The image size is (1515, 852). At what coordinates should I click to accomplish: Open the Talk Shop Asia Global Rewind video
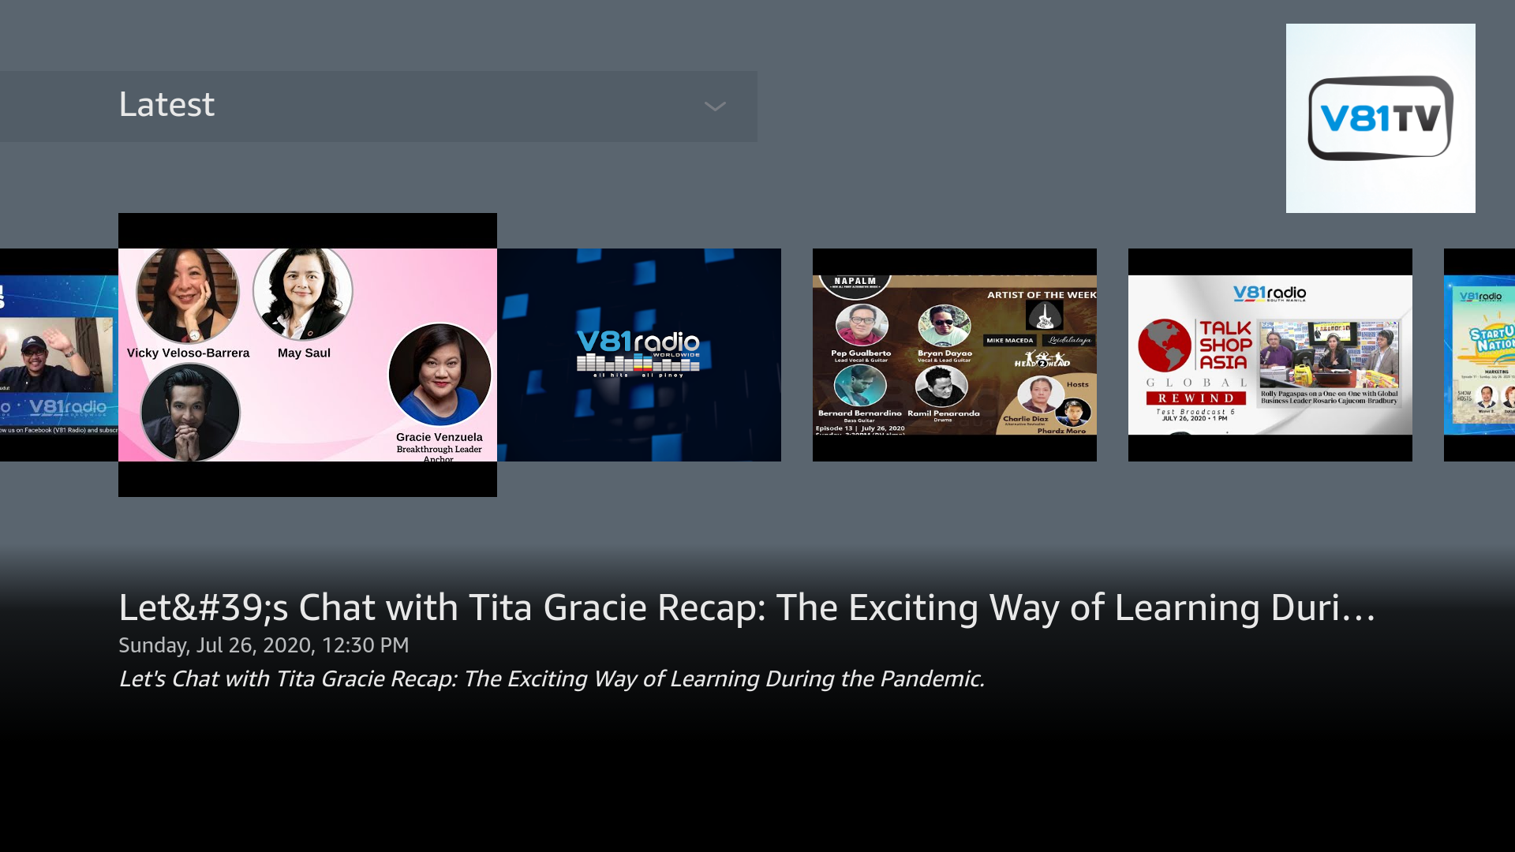click(x=1270, y=353)
